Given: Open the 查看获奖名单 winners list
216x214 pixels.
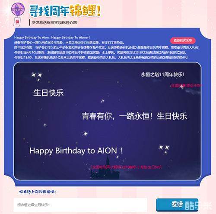Looking at the screenshot, I should [183, 40].
